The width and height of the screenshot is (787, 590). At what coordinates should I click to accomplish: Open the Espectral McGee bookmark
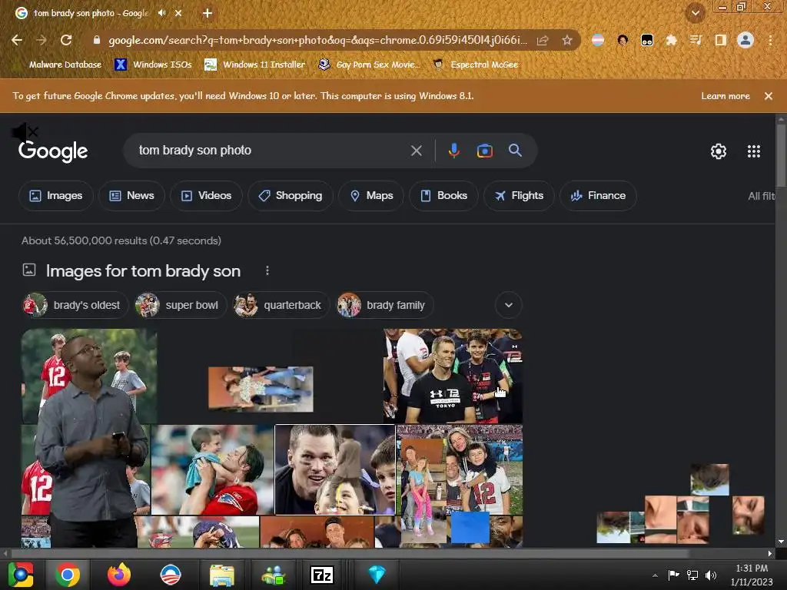coord(476,65)
